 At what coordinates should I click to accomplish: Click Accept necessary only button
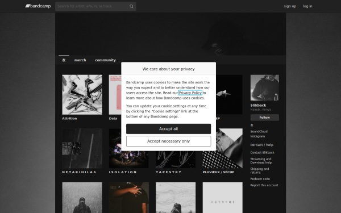[x=169, y=141]
